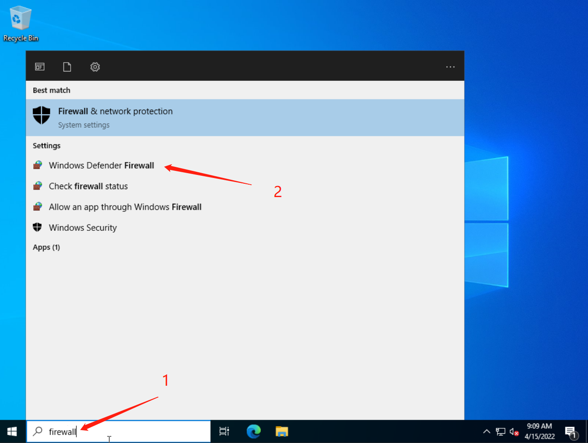Click the Settings results heading
The width and height of the screenshot is (588, 443).
47,146
